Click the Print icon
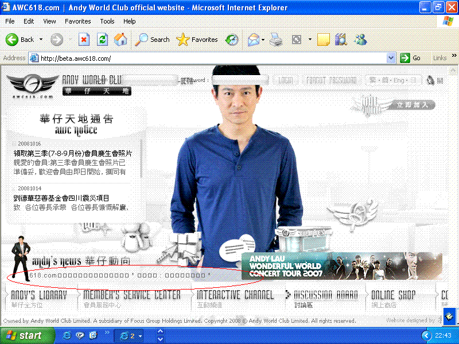The image size is (459, 344). (276, 40)
